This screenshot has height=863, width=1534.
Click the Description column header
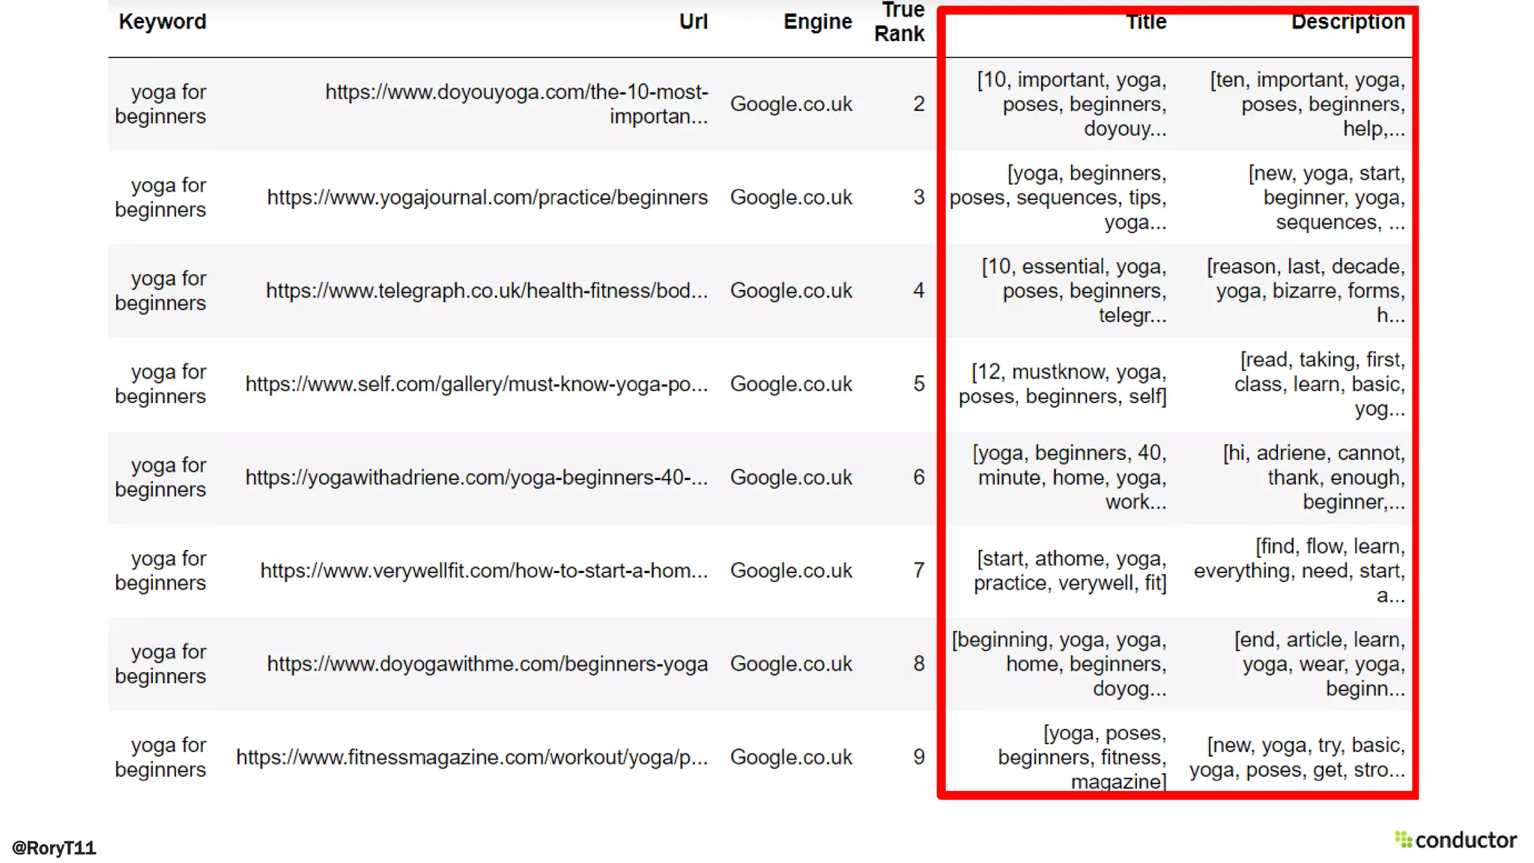pos(1347,22)
